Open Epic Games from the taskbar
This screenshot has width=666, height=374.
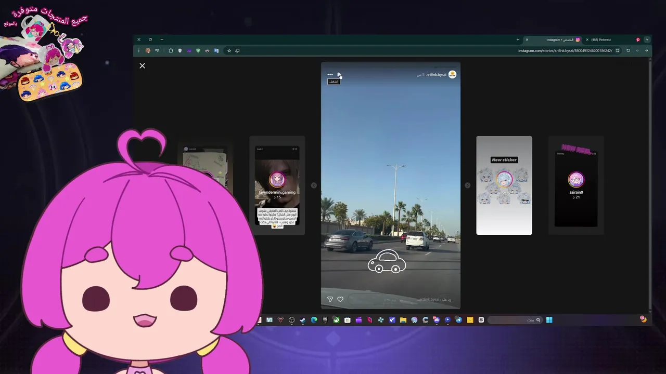[325, 320]
